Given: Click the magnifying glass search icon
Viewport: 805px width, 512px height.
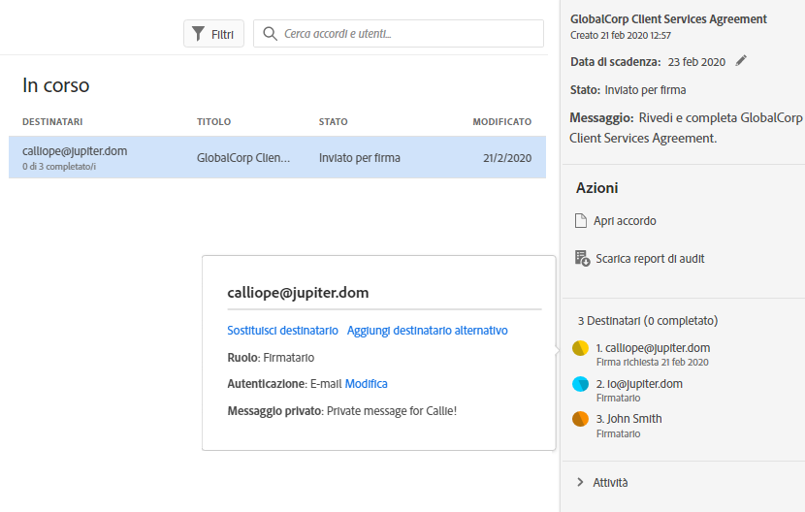Looking at the screenshot, I should point(269,34).
